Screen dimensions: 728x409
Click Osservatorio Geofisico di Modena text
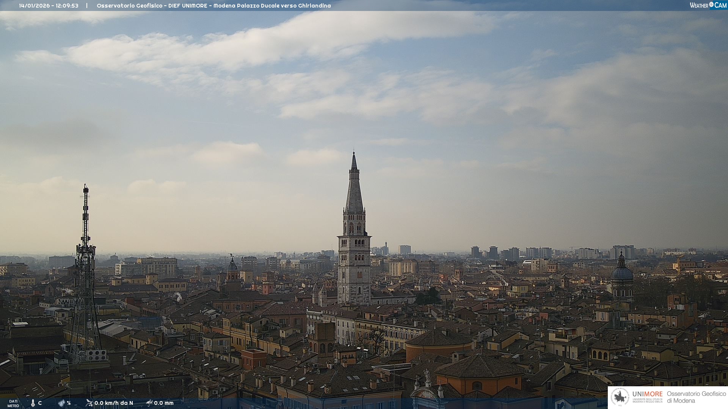point(696,397)
